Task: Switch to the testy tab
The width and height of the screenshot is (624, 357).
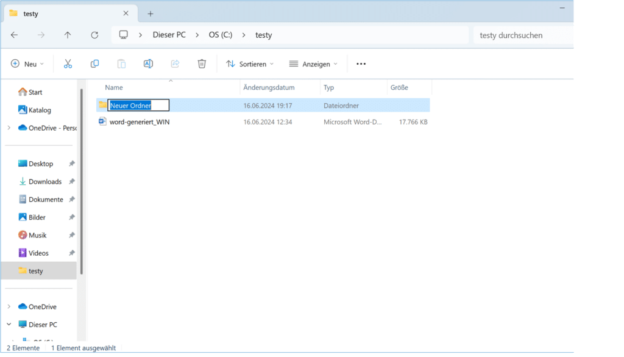Action: tap(71, 13)
